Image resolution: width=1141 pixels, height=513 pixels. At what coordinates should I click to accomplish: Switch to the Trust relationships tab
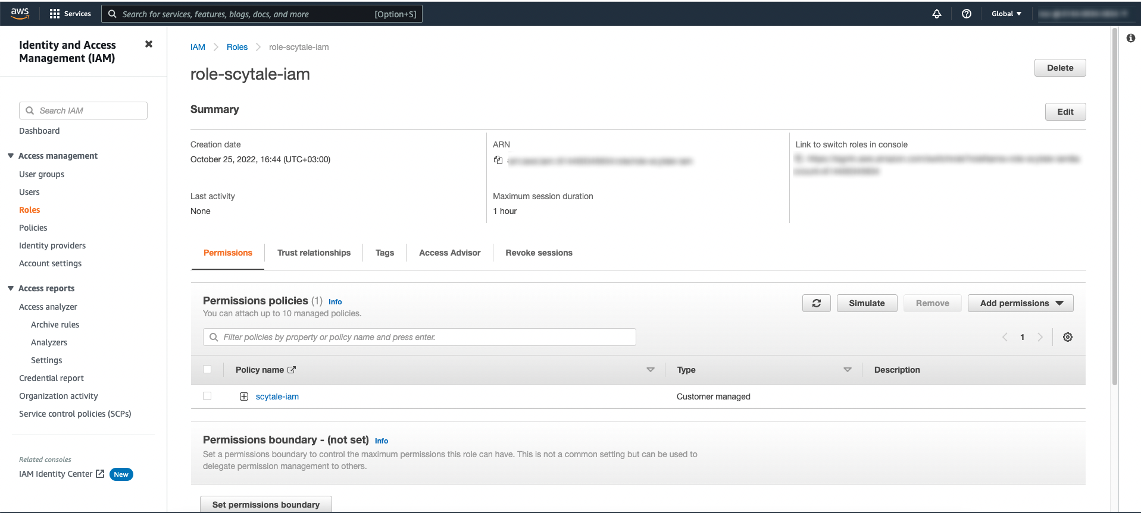coord(314,253)
